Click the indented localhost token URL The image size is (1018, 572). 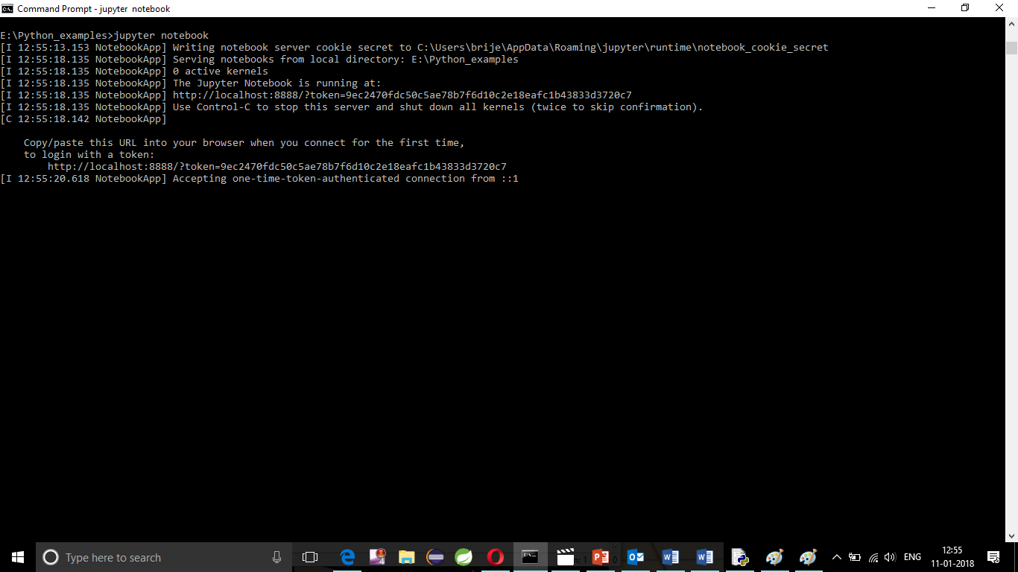[x=277, y=166]
